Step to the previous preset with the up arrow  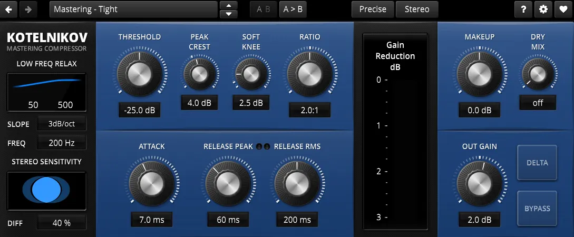coord(229,5)
